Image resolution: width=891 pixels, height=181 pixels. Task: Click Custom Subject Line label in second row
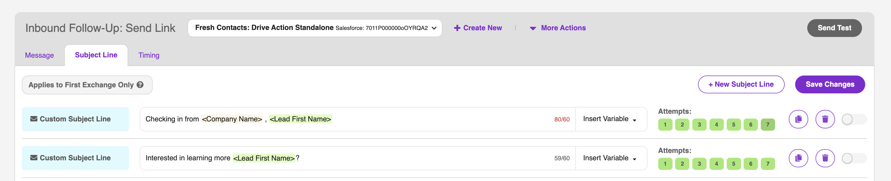click(x=75, y=158)
